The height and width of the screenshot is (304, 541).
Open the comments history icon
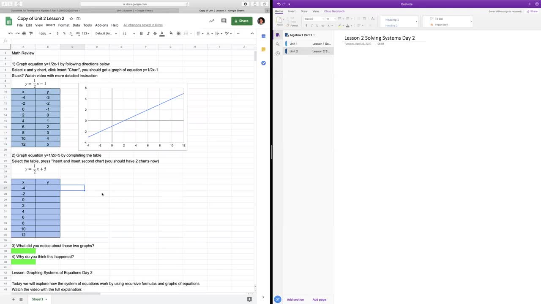coord(224,21)
